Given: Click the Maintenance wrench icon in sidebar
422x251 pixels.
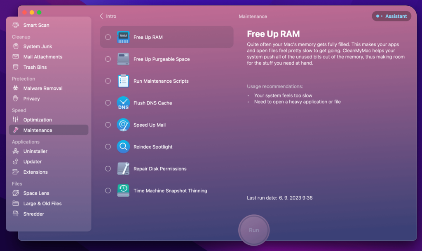Looking at the screenshot, I should (x=16, y=130).
